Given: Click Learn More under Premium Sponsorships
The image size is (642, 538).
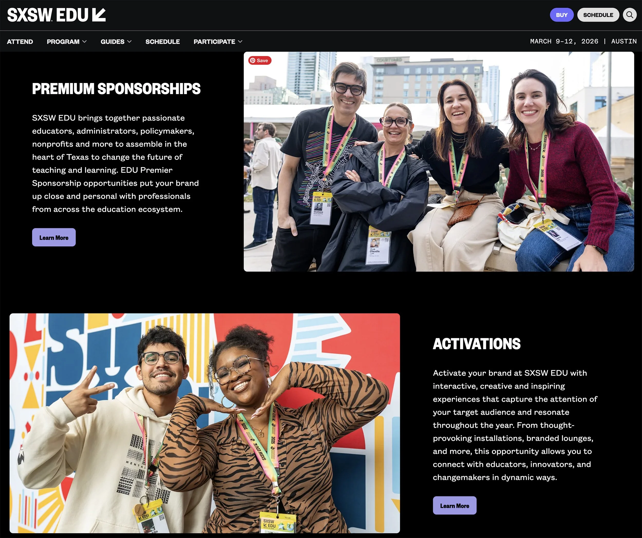Looking at the screenshot, I should click(54, 237).
